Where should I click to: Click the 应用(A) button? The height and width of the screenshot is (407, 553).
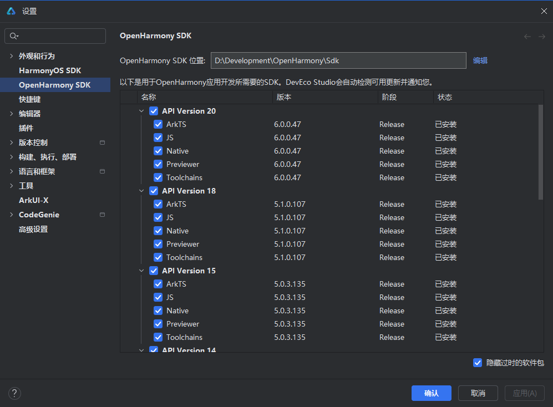point(525,393)
